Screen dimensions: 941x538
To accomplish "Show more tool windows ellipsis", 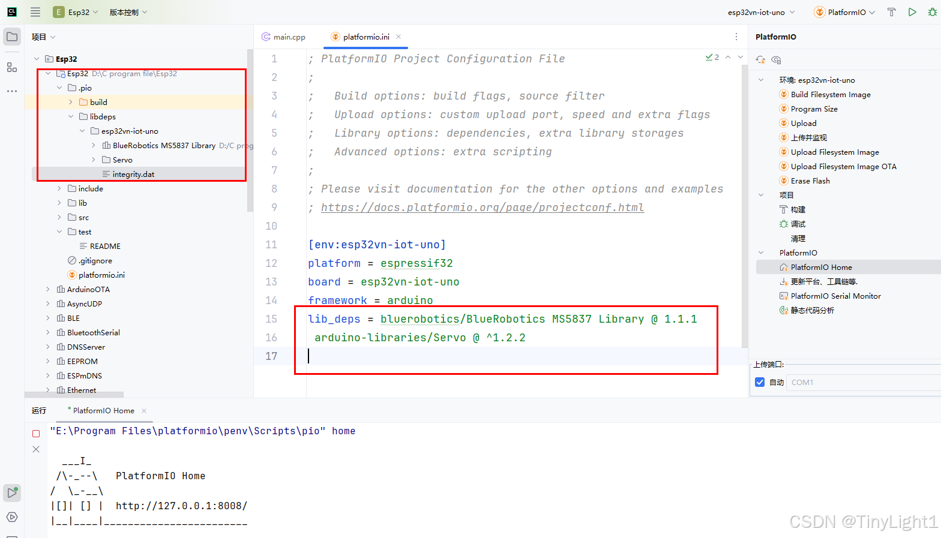I will [12, 91].
